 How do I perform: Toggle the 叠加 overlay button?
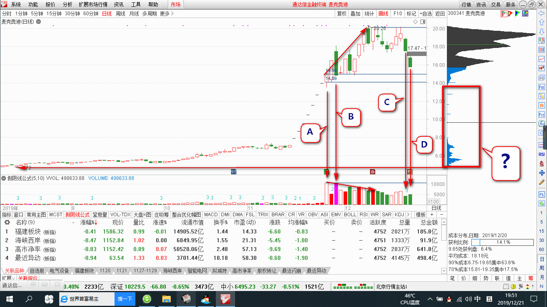(x=355, y=14)
